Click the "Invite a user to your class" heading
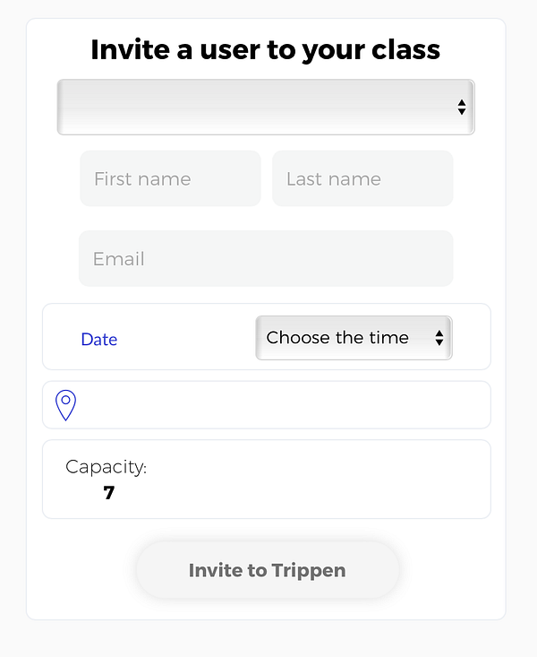537x657 pixels. [266, 49]
